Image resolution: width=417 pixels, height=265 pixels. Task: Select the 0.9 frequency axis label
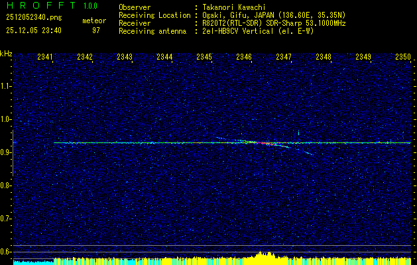click(x=6, y=152)
